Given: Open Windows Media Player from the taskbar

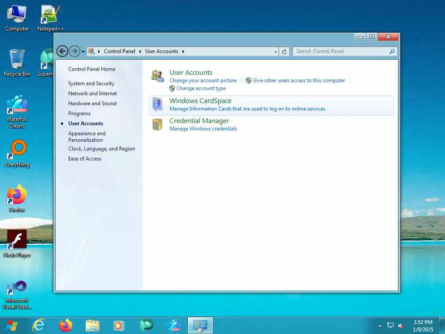Looking at the screenshot, I should coord(119,325).
